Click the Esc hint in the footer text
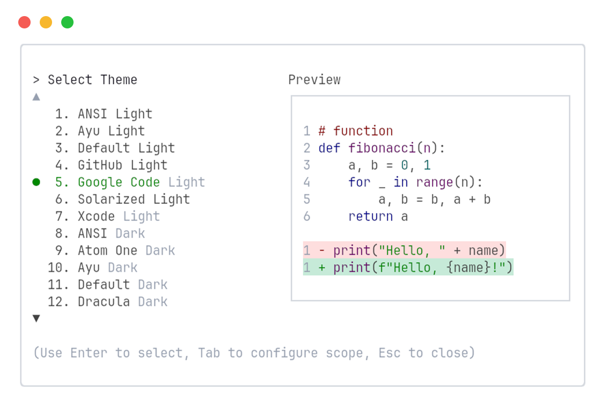Screen dimensions: 606x406 [389, 353]
